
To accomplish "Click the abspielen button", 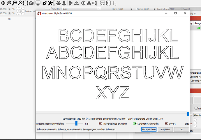I will (x=165, y=129).
